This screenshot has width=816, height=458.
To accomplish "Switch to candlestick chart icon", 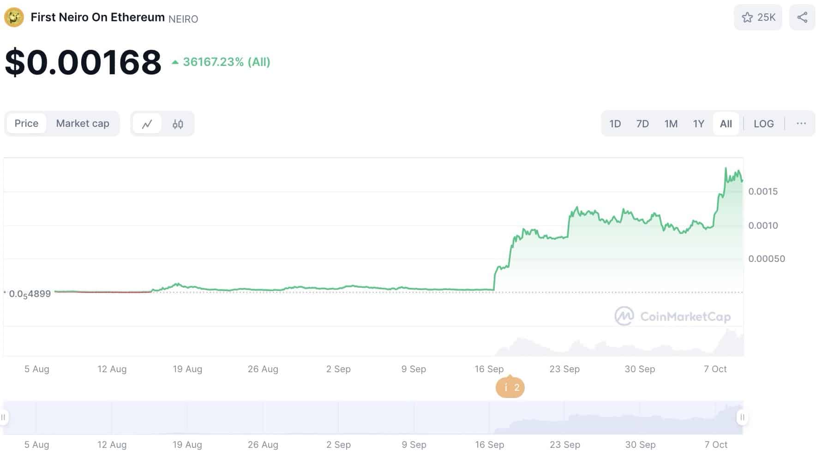I will (x=178, y=124).
